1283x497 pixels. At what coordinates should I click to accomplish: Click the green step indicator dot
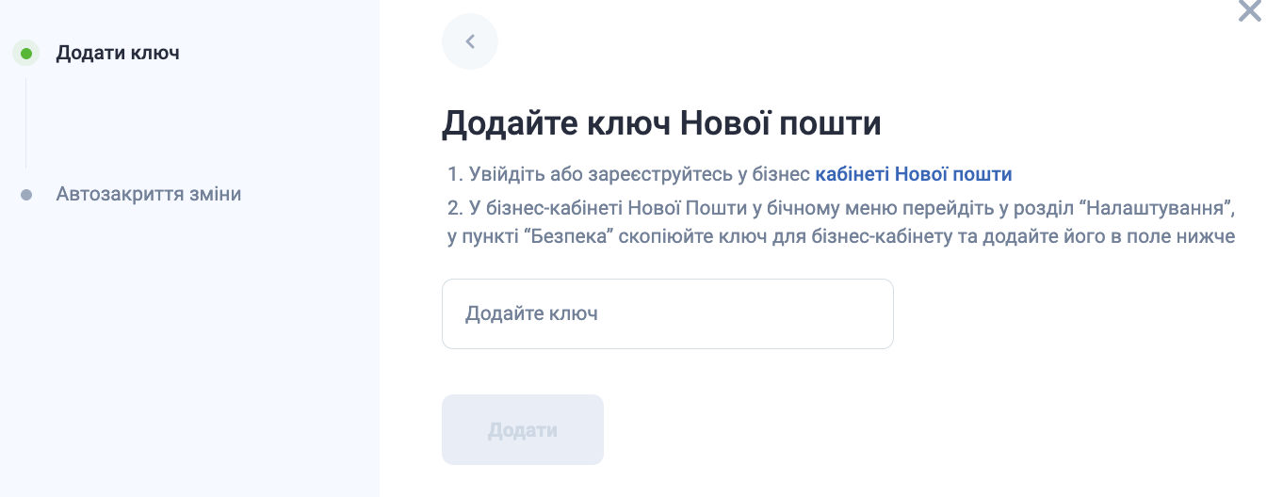point(26,54)
